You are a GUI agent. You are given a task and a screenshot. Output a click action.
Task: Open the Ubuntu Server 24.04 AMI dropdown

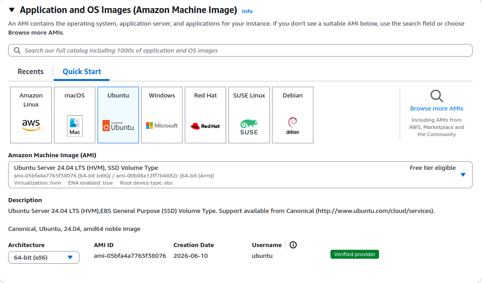[240, 175]
